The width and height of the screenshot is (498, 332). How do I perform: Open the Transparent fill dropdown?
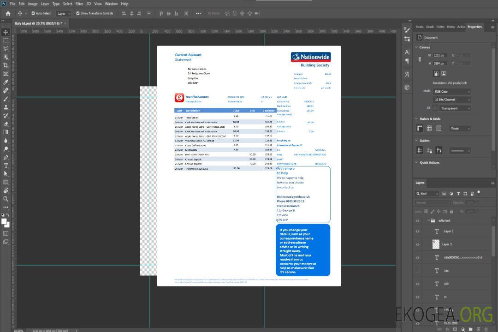click(455, 108)
